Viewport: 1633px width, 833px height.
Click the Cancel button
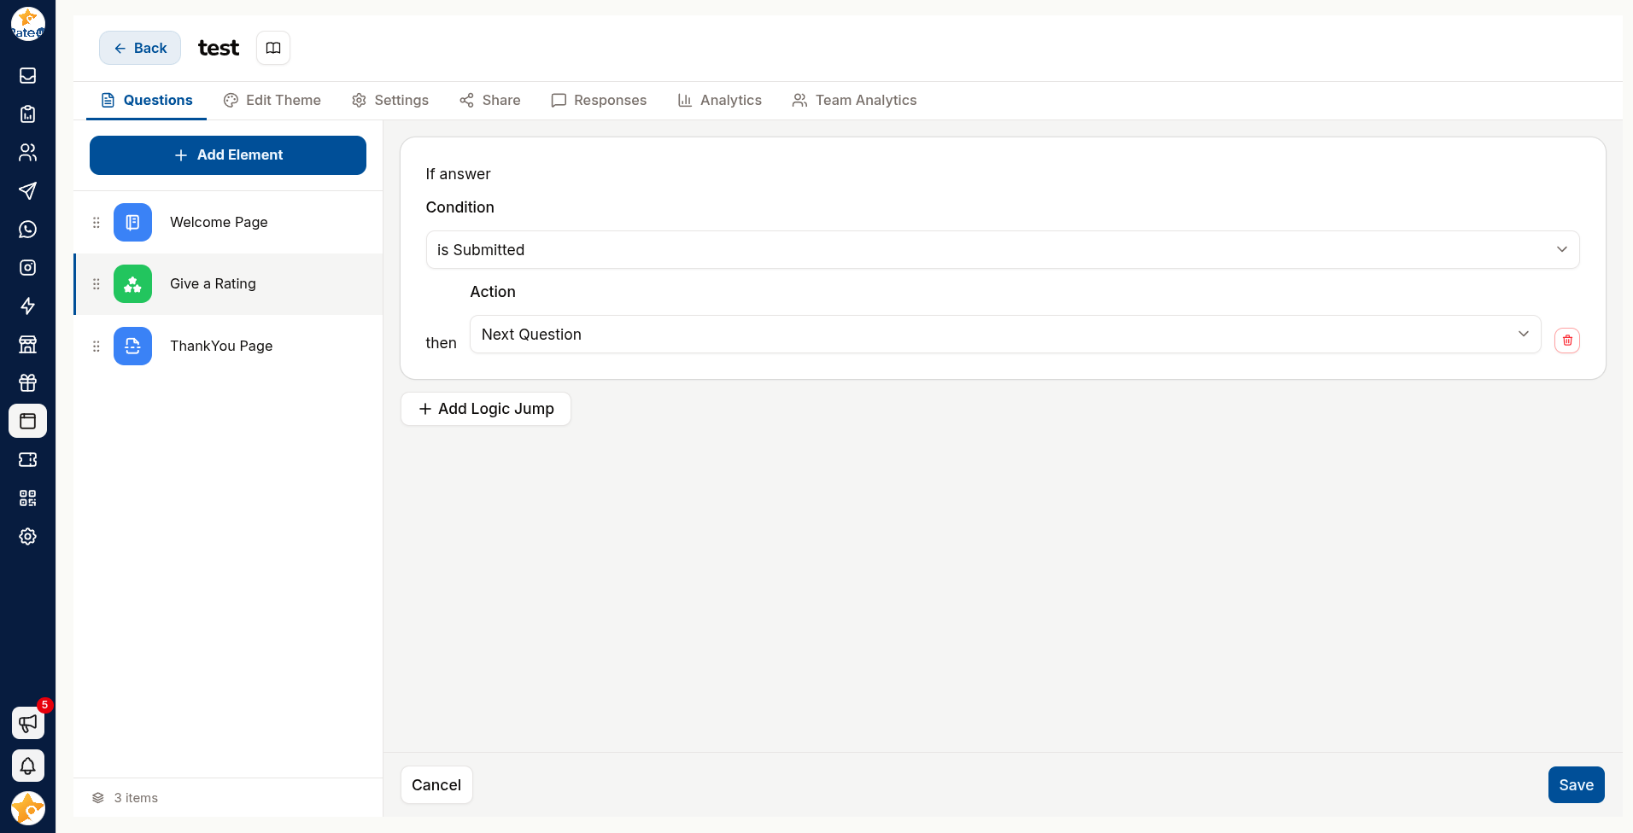[436, 785]
